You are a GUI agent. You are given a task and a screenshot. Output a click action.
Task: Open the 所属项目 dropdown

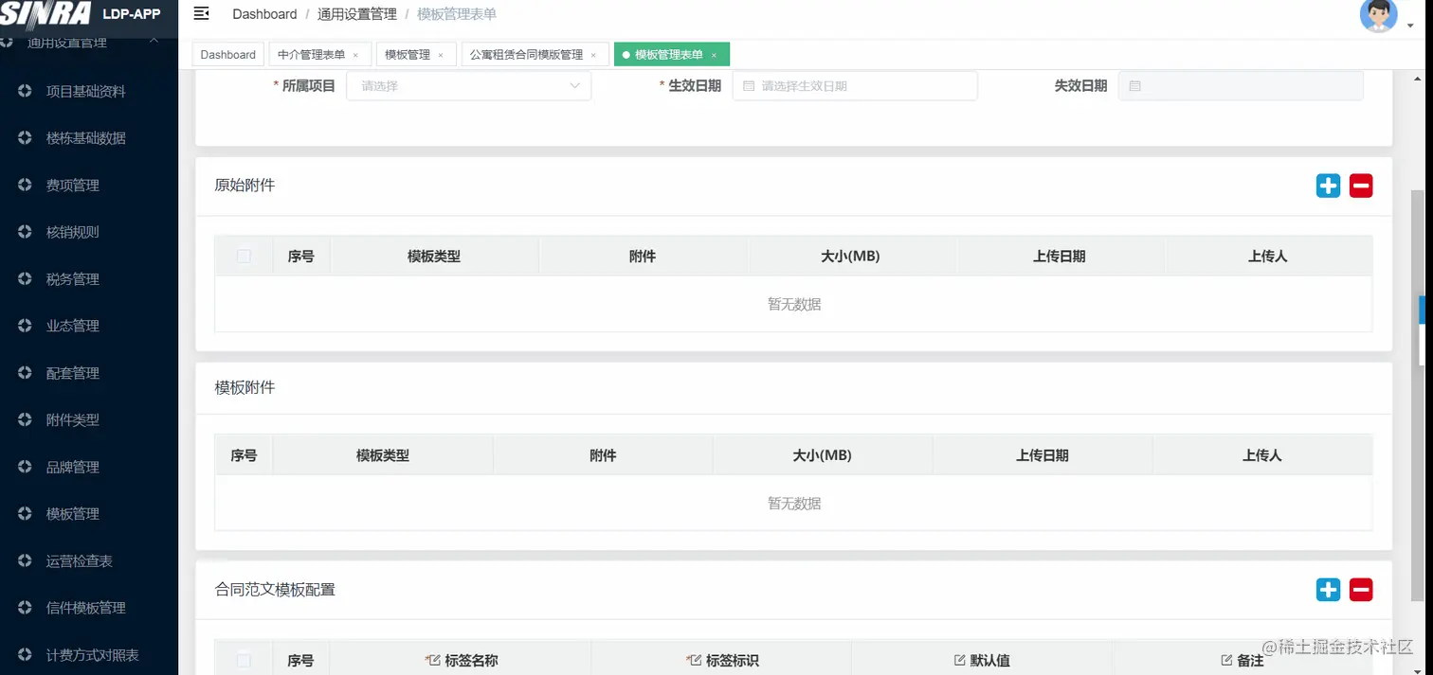(468, 85)
